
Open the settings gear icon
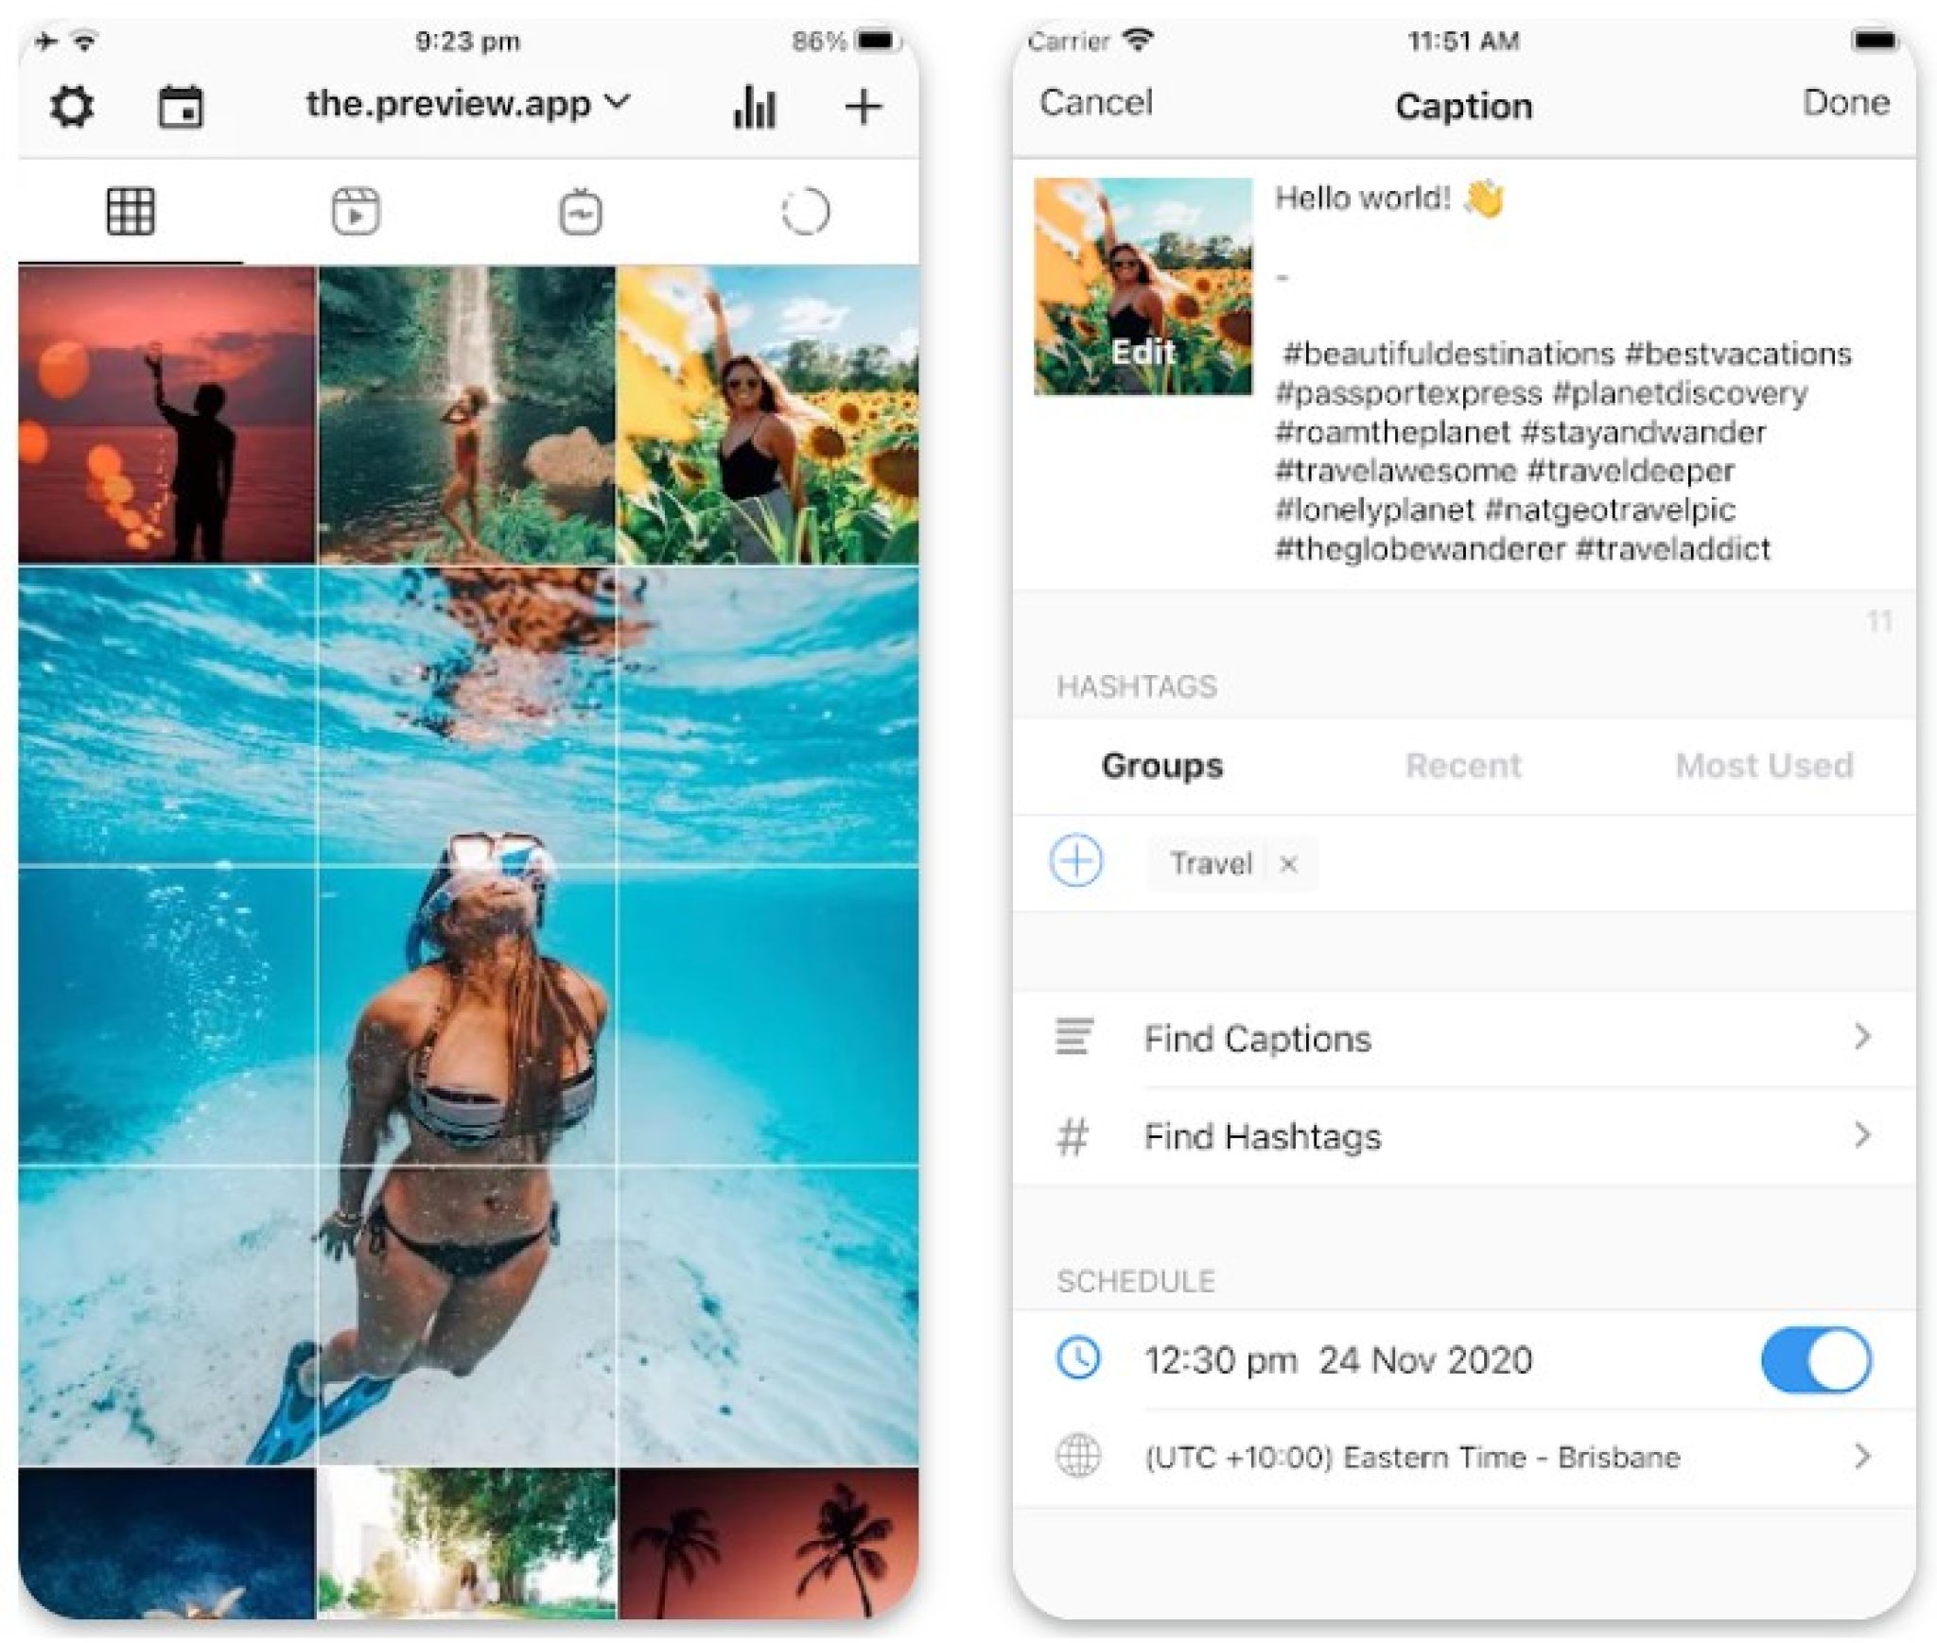[x=71, y=106]
